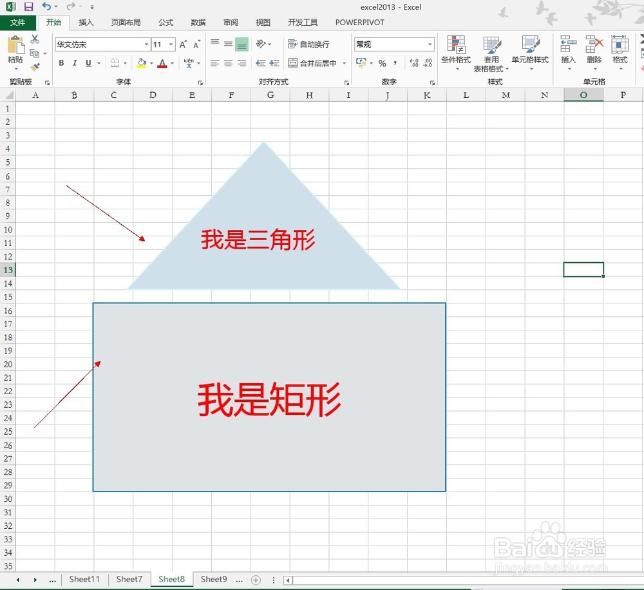Open Font dialog launcher
Screen dimensions: 644x590
pyautogui.click(x=200, y=82)
